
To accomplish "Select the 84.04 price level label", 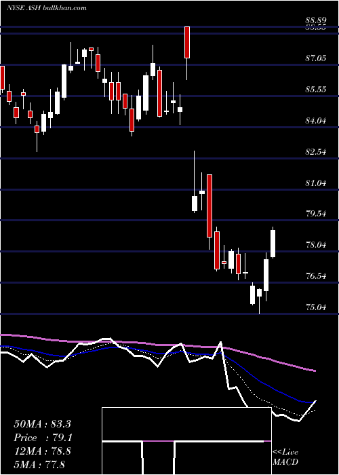I will tap(316, 121).
